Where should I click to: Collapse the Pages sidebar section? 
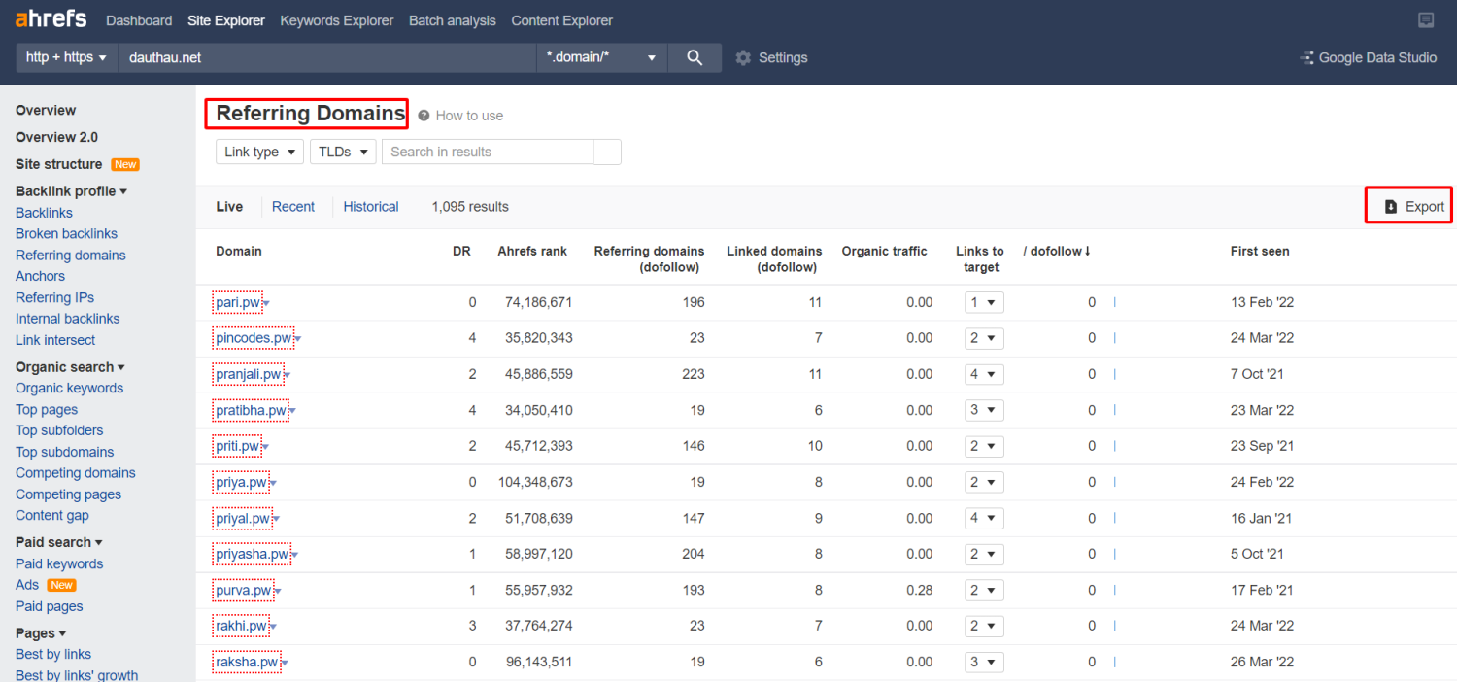coord(41,633)
